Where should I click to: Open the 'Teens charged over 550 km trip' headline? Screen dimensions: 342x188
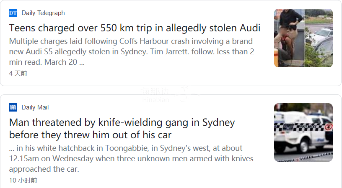tap(135, 28)
